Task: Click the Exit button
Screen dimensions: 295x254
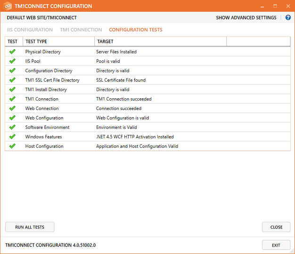Action: (276, 245)
